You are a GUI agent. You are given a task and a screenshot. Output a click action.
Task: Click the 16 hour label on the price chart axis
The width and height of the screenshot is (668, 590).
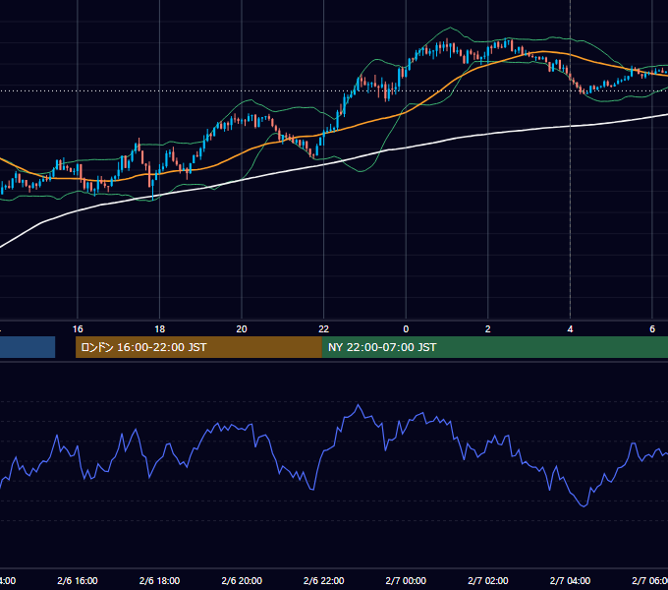click(78, 329)
